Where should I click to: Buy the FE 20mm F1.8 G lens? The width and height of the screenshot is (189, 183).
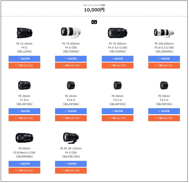click(24, 118)
